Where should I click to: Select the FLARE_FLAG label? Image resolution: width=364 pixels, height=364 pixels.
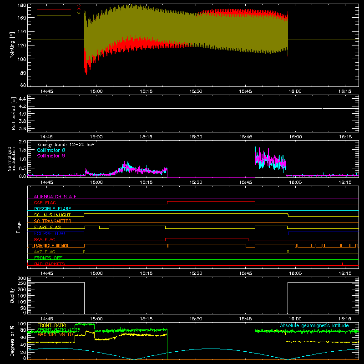[47, 227]
